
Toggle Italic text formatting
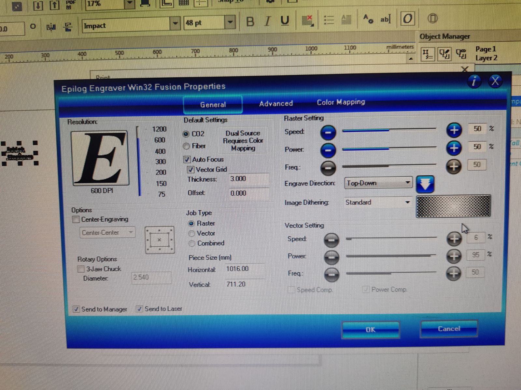(x=268, y=21)
